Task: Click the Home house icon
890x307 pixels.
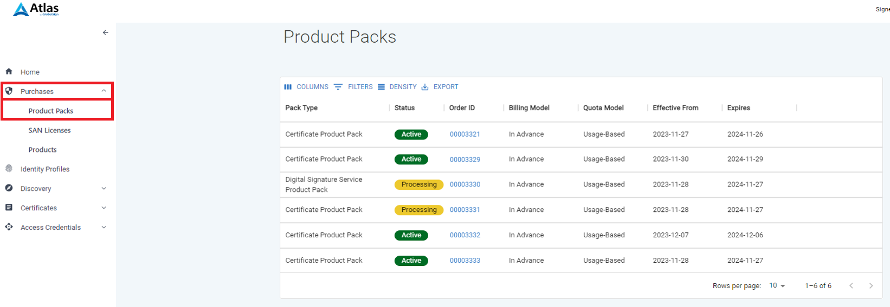Action: click(9, 71)
